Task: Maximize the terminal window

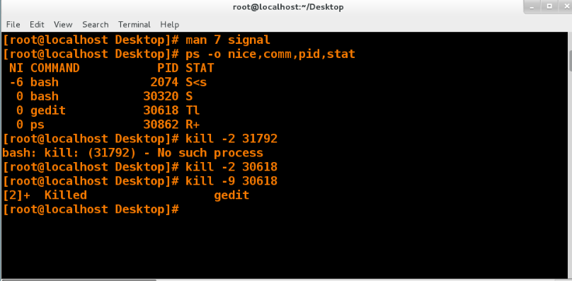Action: (549, 6)
